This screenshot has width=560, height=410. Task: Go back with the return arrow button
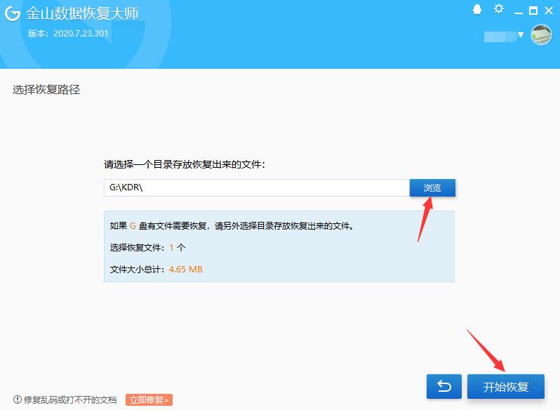[444, 387]
